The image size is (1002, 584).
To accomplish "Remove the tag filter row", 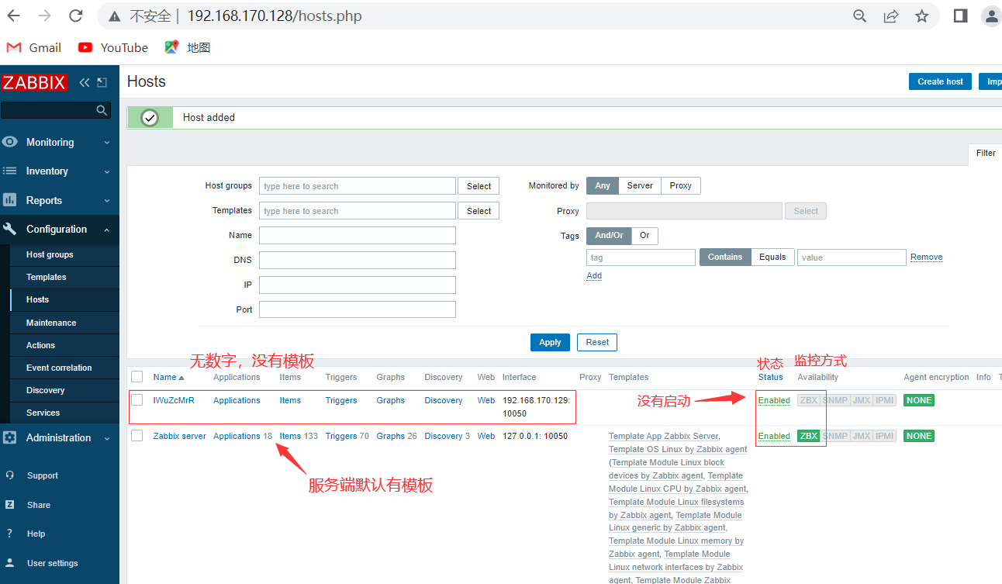I will pyautogui.click(x=927, y=257).
